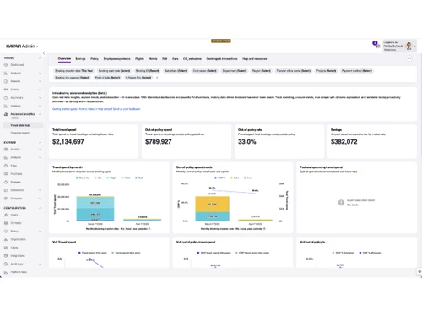Click the Reports sidebar icon
This screenshot has height=317, width=422.
point(6,81)
